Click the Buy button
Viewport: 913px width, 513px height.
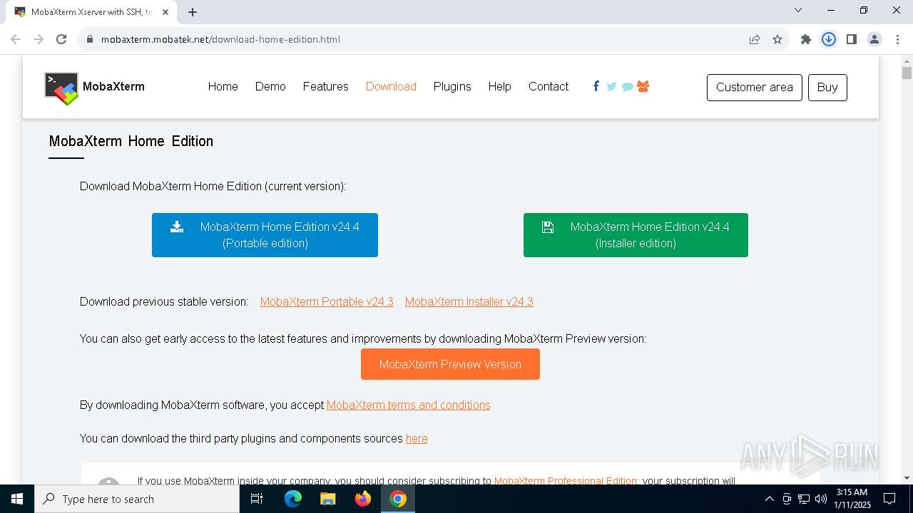coord(827,88)
